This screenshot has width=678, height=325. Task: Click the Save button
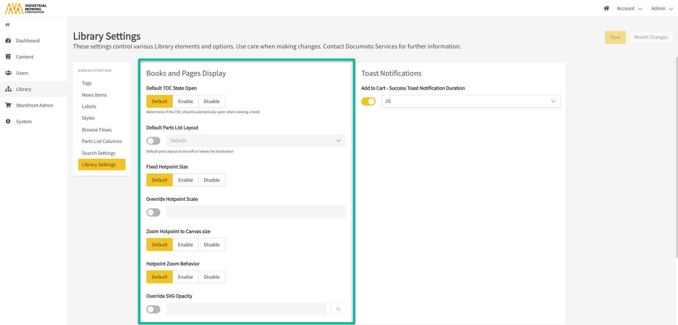pyautogui.click(x=615, y=37)
